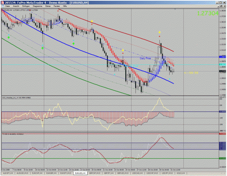
Task: Click the chart document icon beside Datei
Action: (x=3, y=6)
